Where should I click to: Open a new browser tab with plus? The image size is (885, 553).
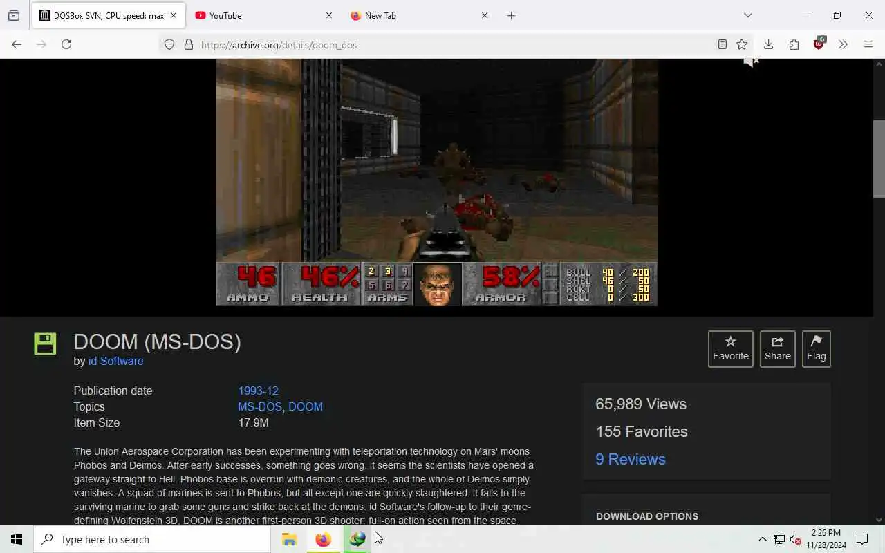point(511,15)
